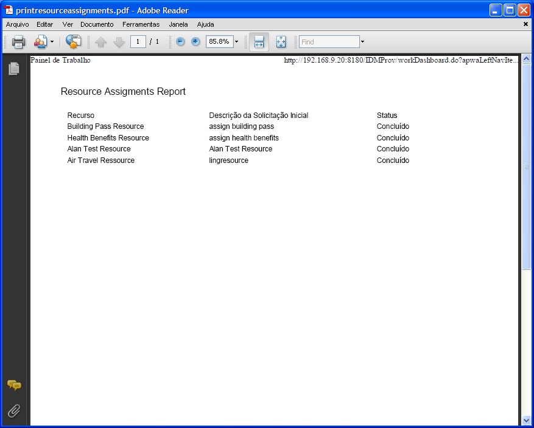Screen dimensions: 534x428
Task: Go to previous page arrow
Action: tap(101, 42)
